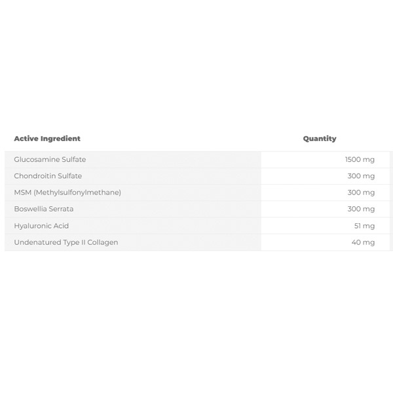The height and width of the screenshot is (393, 393).
Task: Click the 40 mg quantity cell
Action: coord(363,242)
